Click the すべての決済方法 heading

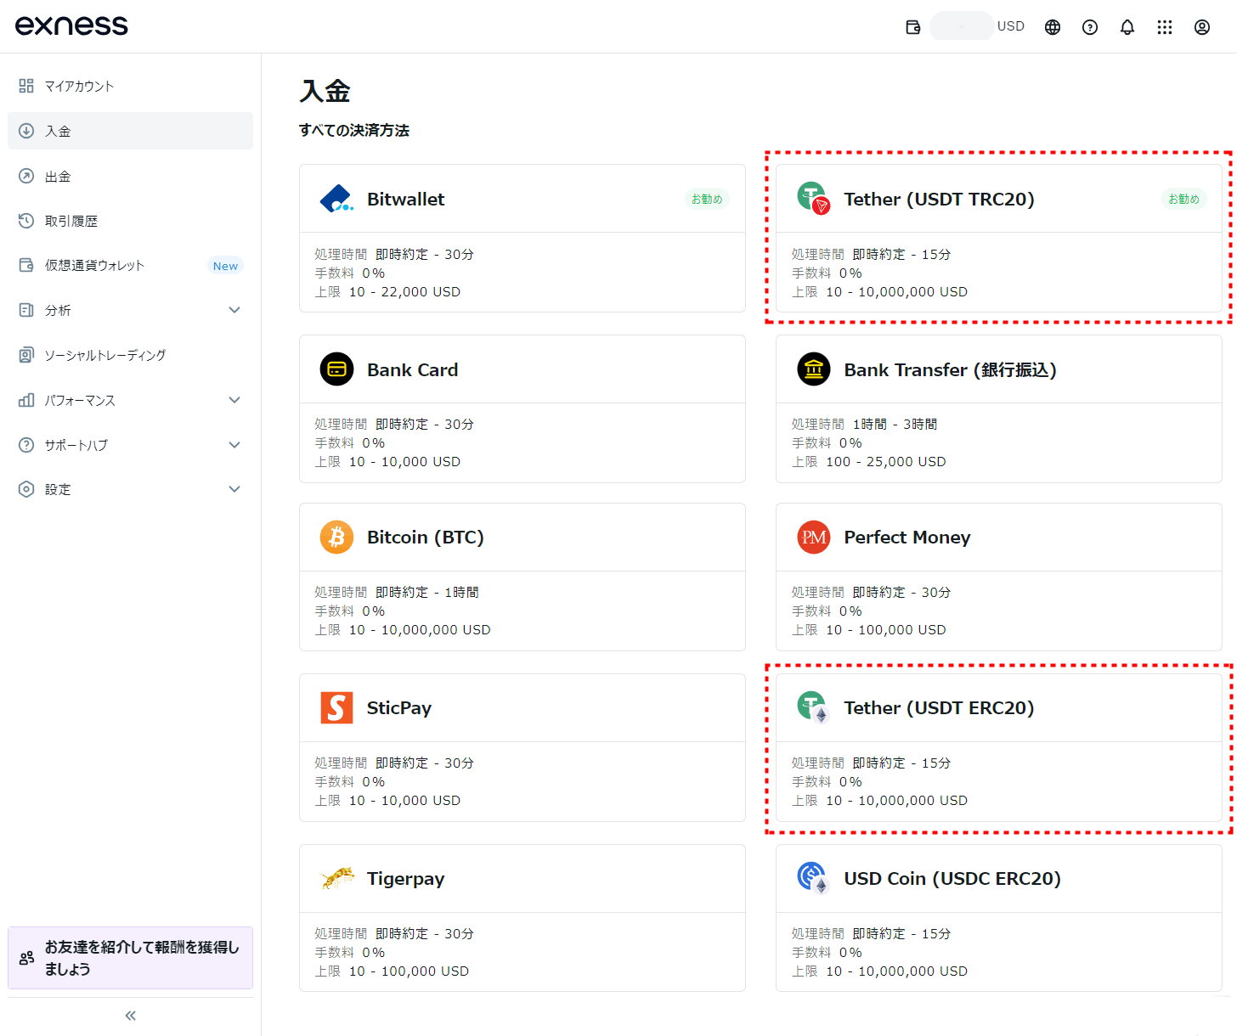354,131
